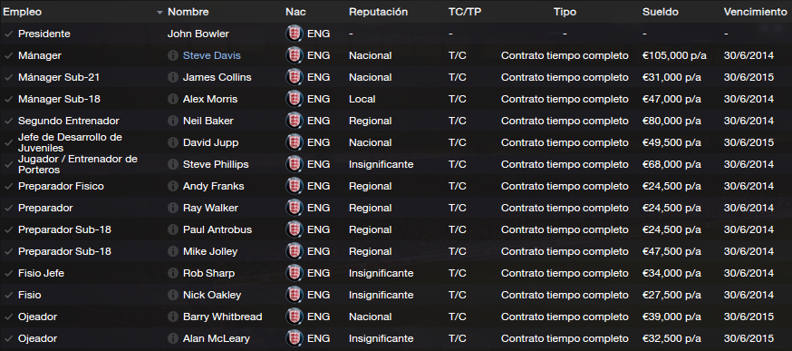The image size is (792, 351).
Task: Click the Reputación column header
Action: [x=378, y=12]
